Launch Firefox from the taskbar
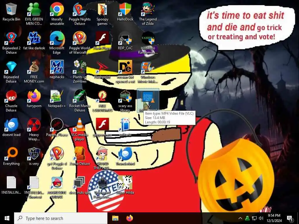Image resolution: width=299 pixels, height=224 pixels. coord(130,218)
